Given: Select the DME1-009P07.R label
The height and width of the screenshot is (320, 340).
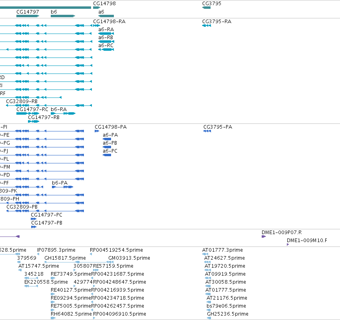Looking at the screenshot, I should (x=282, y=233).
